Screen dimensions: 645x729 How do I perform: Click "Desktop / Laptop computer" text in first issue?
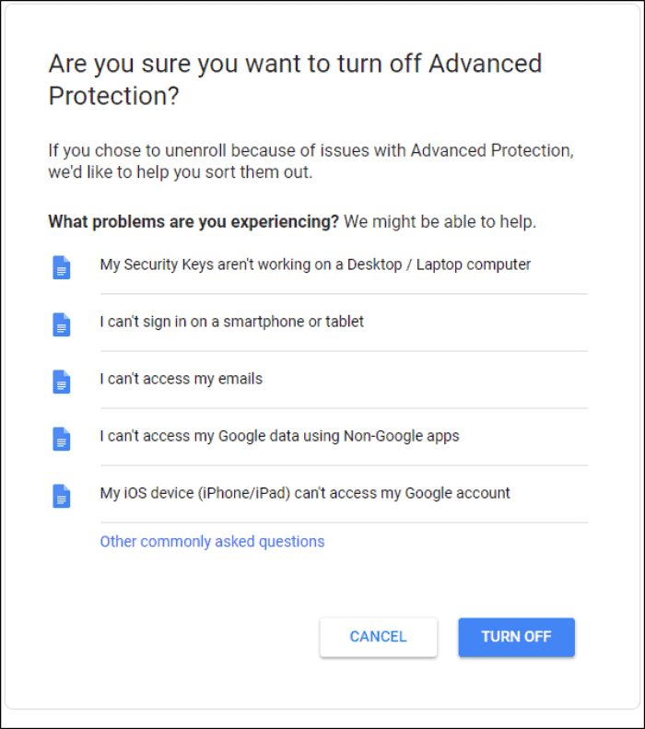pos(439,265)
